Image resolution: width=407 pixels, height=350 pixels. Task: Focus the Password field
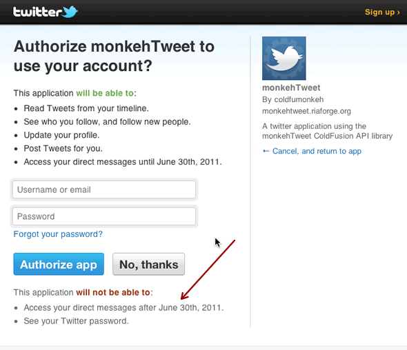coord(104,216)
